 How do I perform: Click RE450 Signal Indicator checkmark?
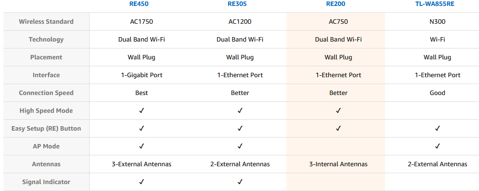[142, 182]
